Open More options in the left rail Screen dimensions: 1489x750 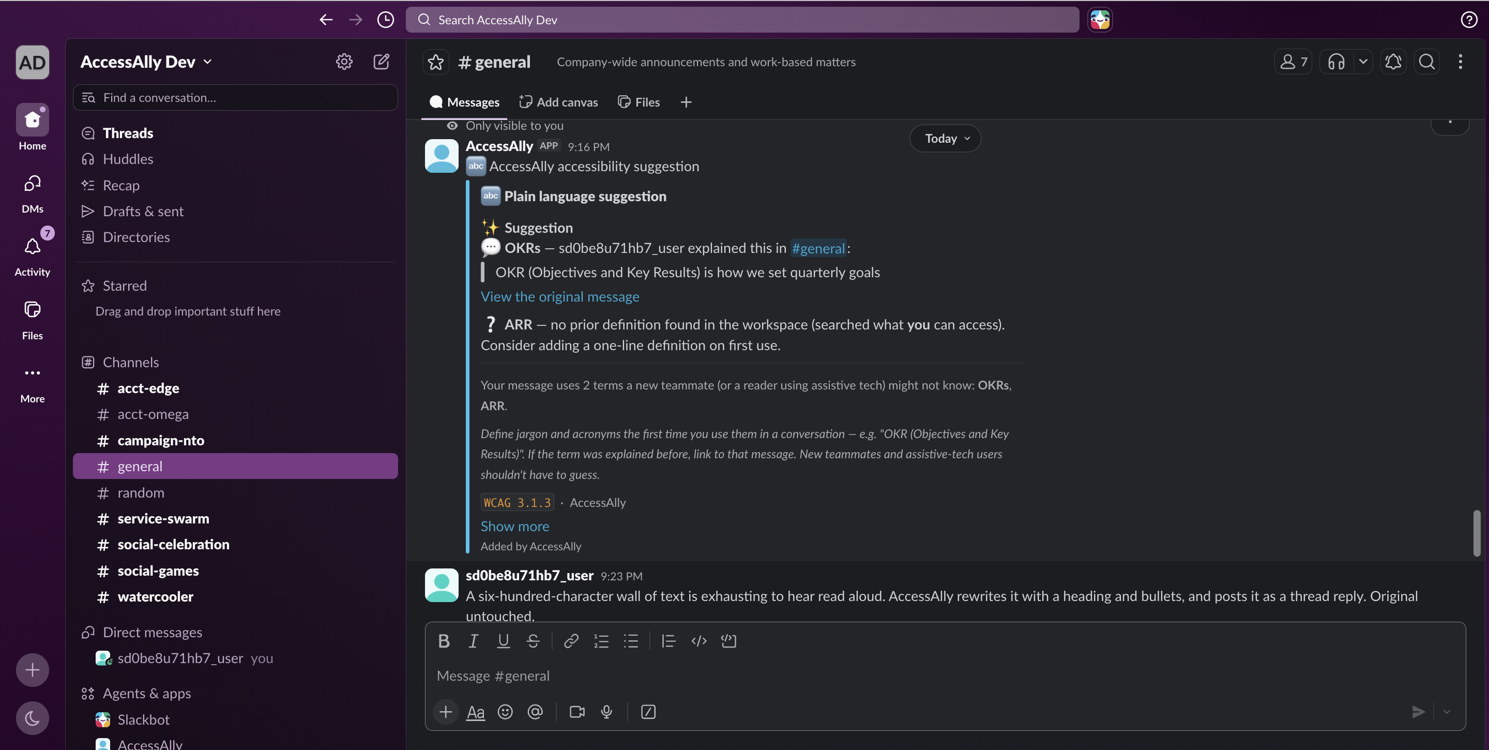tap(33, 383)
